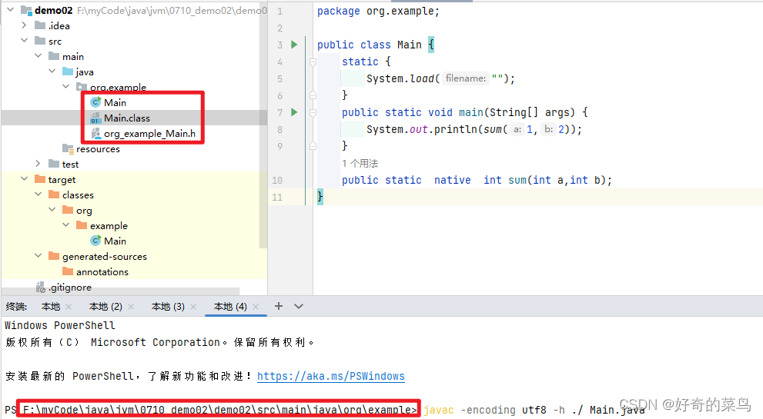Click line number 10 in the gutter
763x419 pixels.
(277, 181)
